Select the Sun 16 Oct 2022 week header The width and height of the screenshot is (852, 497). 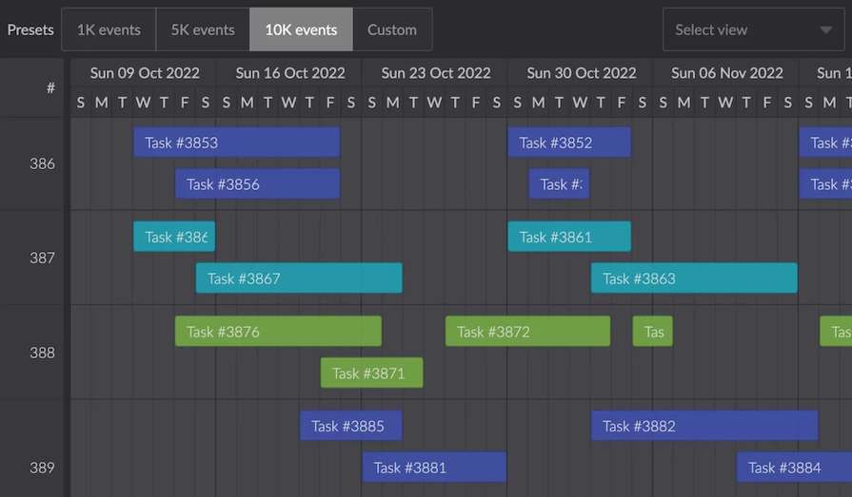290,73
